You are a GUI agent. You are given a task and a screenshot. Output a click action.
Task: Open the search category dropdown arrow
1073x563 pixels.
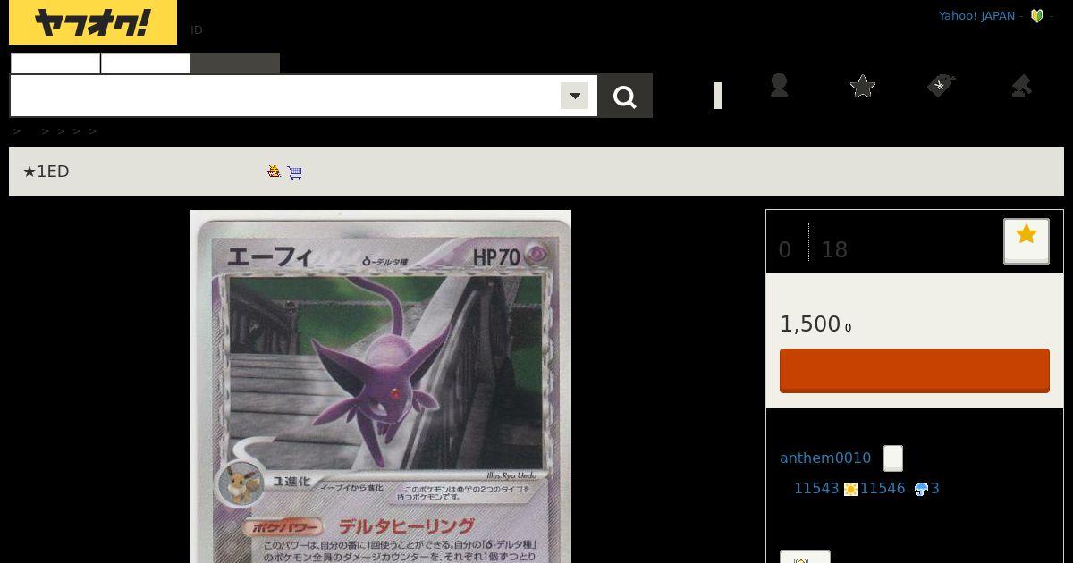pos(574,96)
